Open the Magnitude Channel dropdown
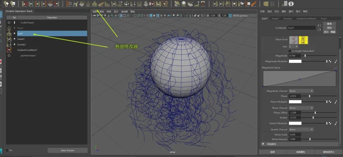This screenshot has width=343, height=157. click(x=301, y=91)
